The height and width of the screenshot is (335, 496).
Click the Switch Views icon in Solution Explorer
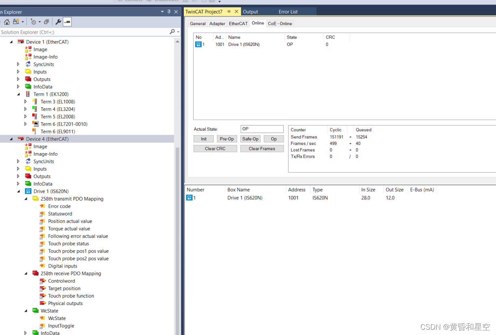[x=16, y=22]
